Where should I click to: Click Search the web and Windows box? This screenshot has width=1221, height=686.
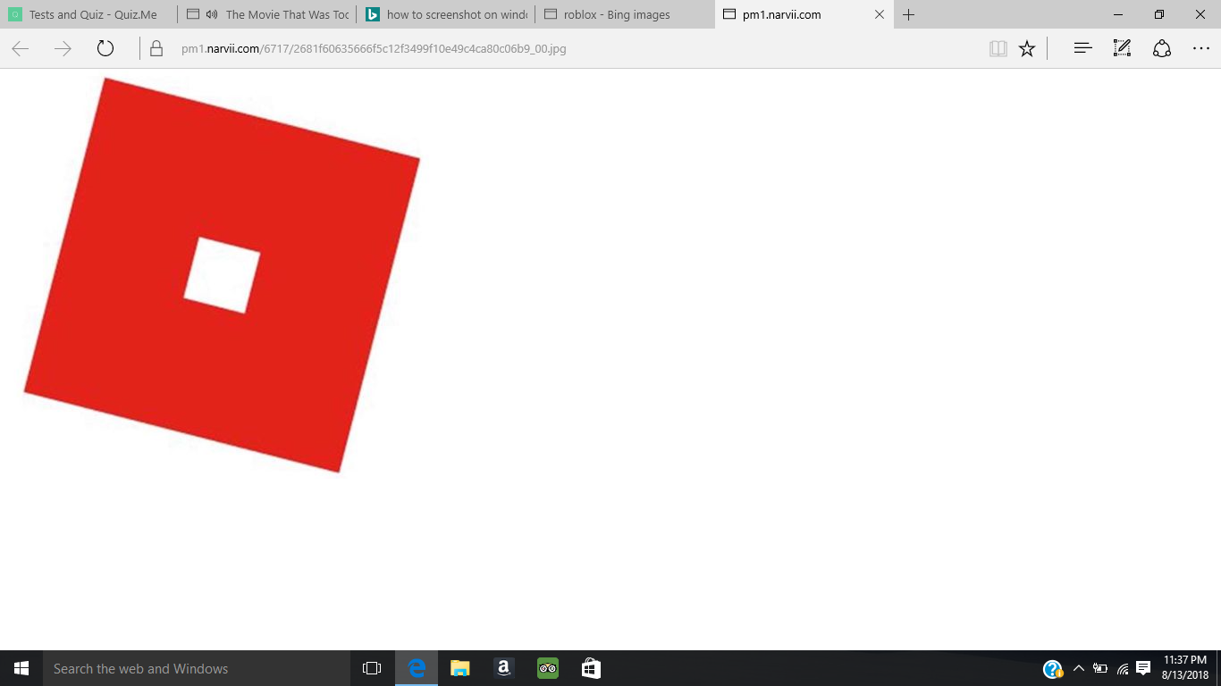point(197,668)
